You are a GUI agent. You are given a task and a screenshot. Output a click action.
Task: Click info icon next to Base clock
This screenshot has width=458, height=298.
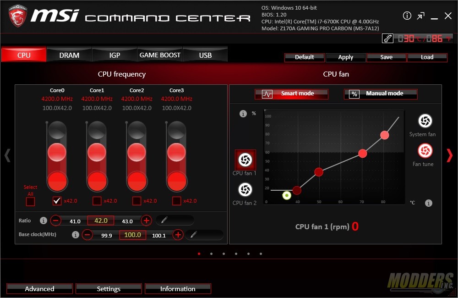(76, 235)
